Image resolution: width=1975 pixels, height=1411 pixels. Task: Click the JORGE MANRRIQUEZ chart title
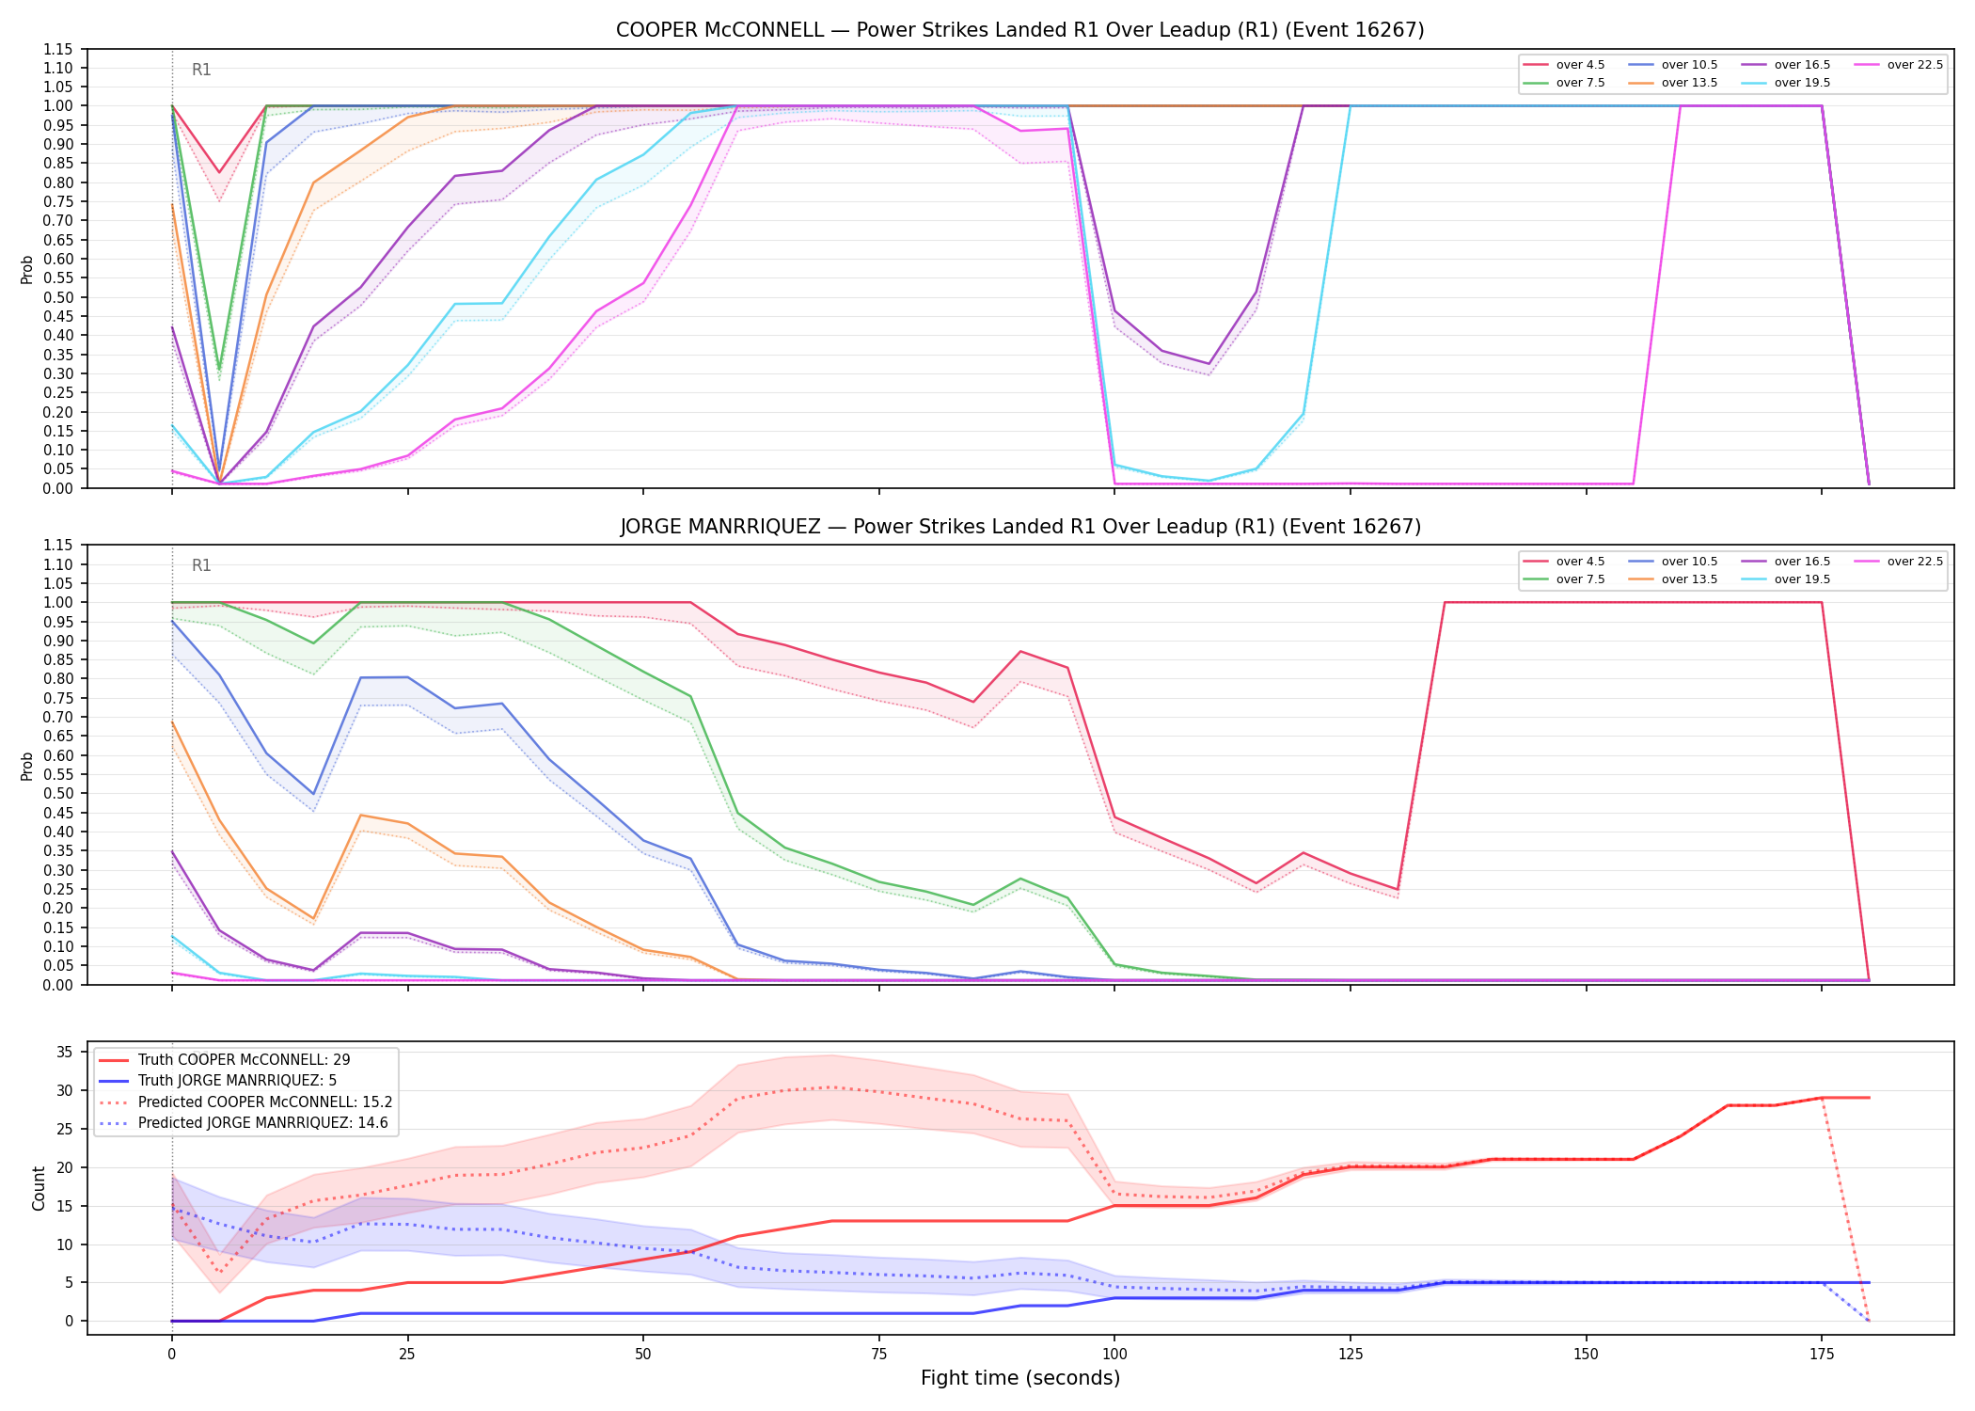1019,527
